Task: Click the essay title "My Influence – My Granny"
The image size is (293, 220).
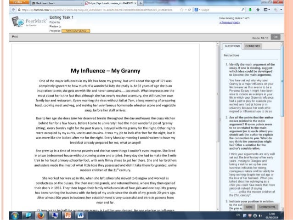Action: 105,71
